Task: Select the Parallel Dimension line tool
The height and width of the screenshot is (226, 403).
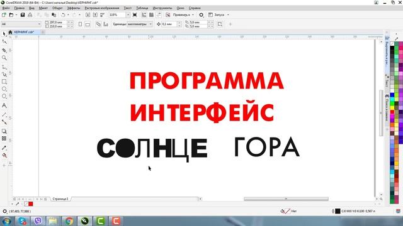Action: (4, 114)
